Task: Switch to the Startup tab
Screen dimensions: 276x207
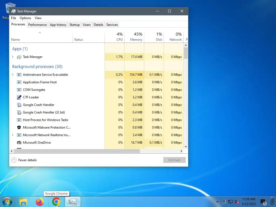Action: pyautogui.click(x=75, y=25)
